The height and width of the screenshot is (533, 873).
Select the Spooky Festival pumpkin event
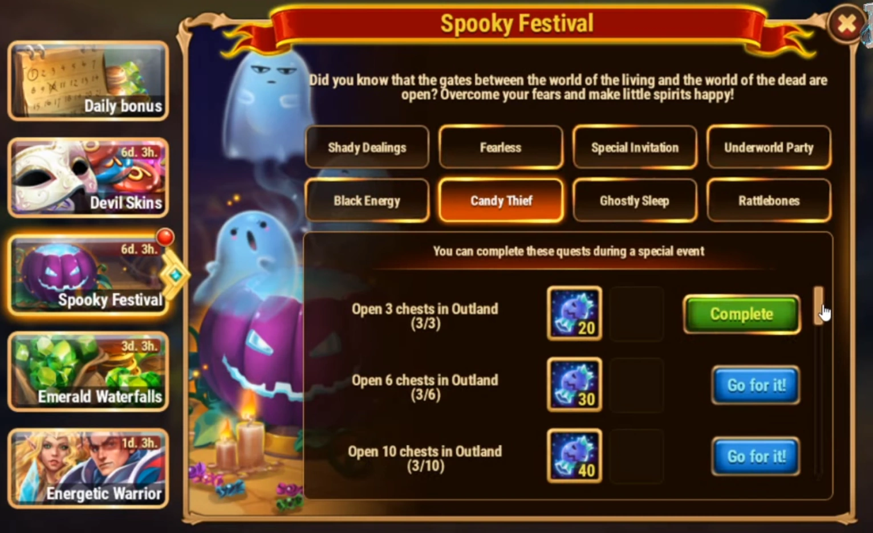[x=88, y=275]
